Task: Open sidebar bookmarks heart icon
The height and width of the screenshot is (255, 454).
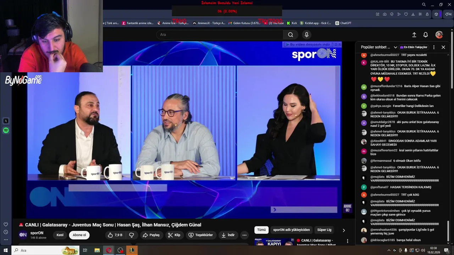Action: [x=6, y=225]
